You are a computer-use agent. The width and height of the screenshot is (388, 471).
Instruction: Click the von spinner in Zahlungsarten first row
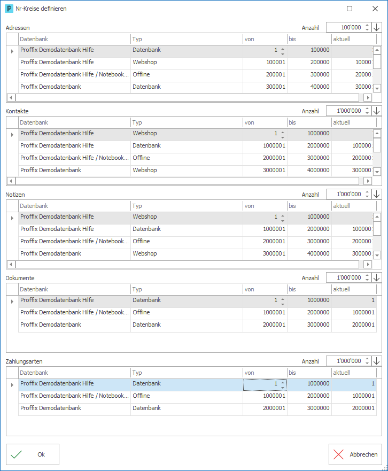283,385
